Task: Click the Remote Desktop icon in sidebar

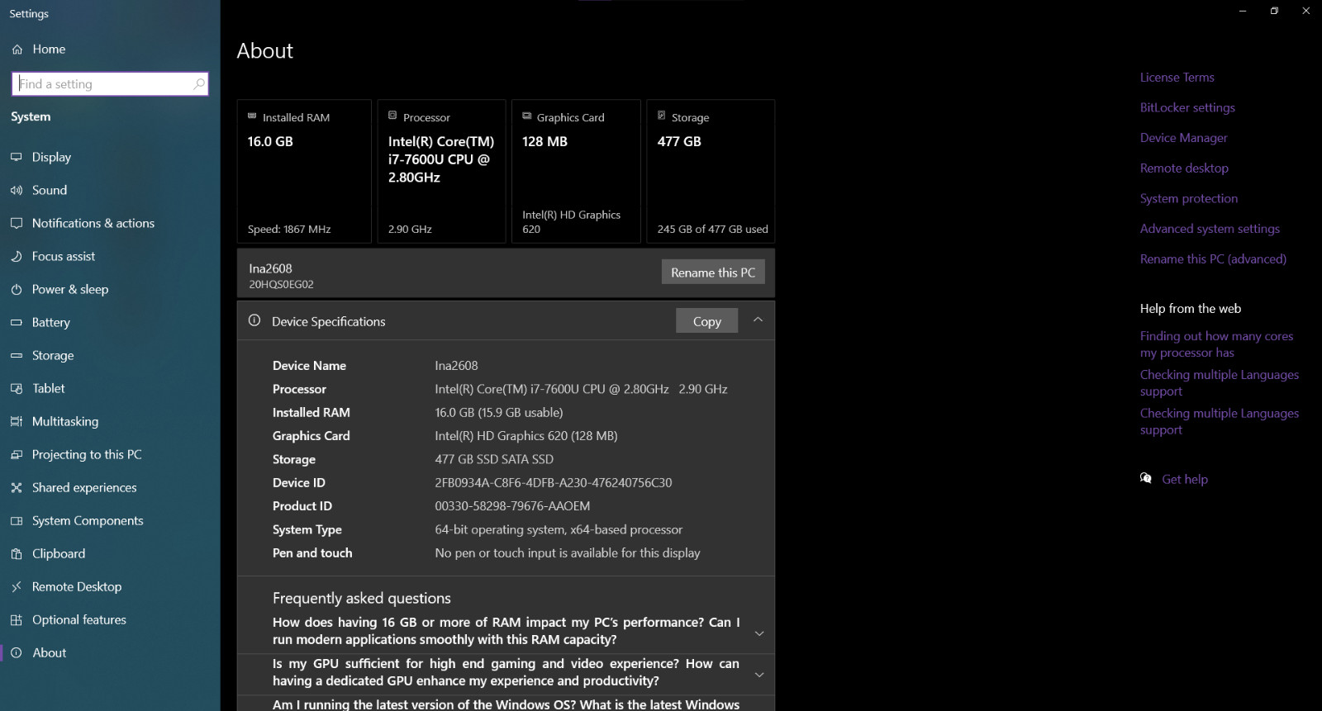Action: tap(17, 586)
